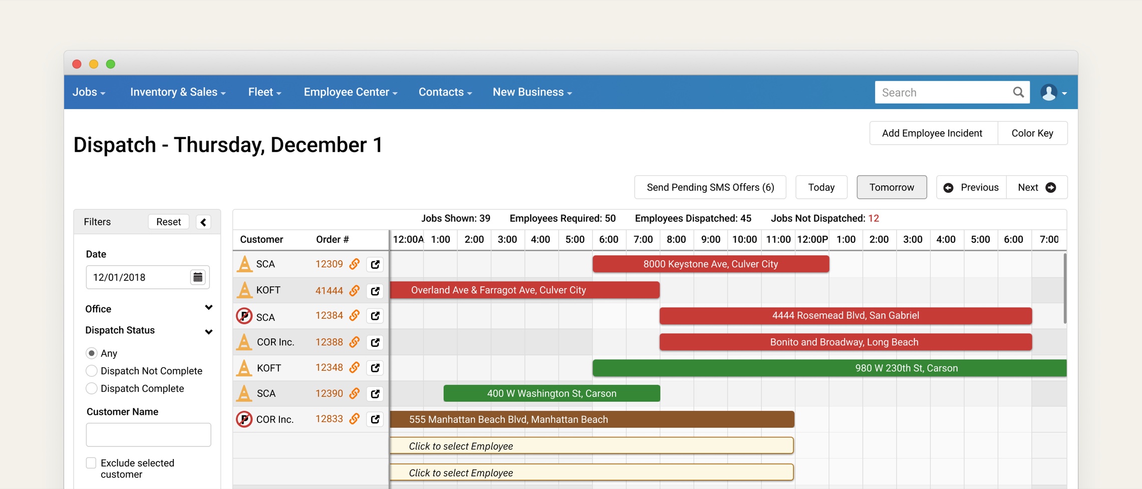The image size is (1142, 489).
Task: Click no-parking icon on COR Inc. 12833 row
Action: click(x=244, y=419)
